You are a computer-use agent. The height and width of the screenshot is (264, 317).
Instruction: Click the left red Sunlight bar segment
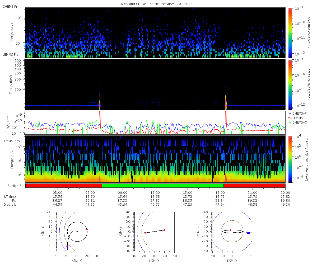tap(64, 186)
